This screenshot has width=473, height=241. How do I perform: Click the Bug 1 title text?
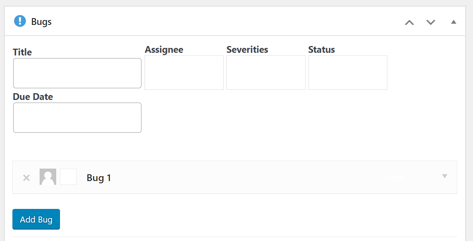(99, 178)
